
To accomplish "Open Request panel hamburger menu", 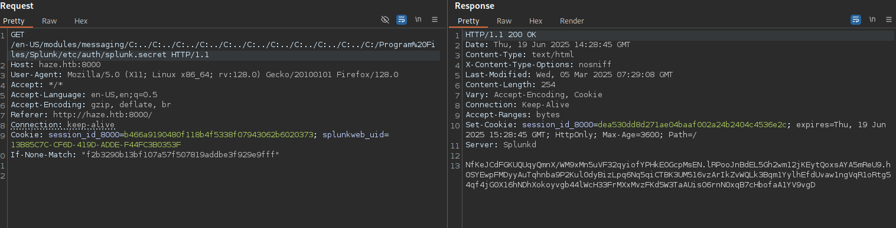I will tap(435, 19).
